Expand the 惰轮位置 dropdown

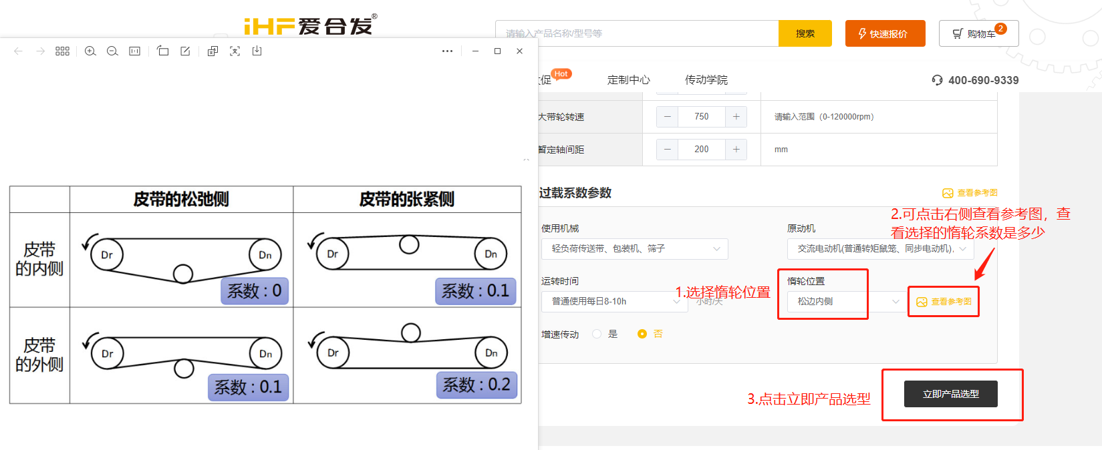pos(845,301)
